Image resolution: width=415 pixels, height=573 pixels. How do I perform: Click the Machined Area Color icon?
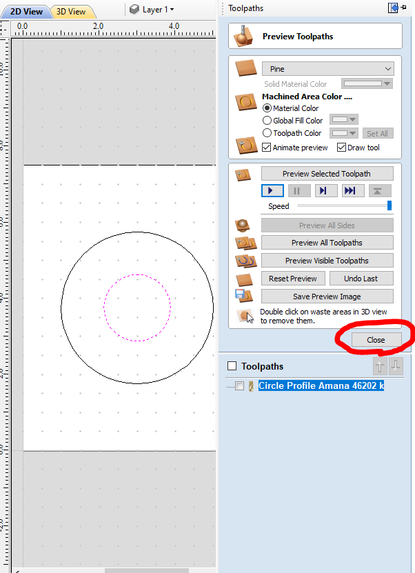click(x=245, y=102)
